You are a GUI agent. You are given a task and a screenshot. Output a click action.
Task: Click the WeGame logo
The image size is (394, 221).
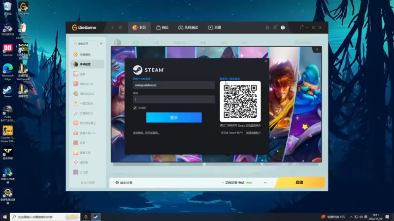click(84, 28)
